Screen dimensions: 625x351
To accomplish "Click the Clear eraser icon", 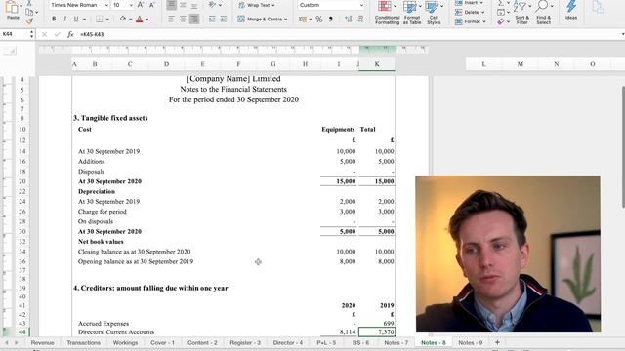I will (x=501, y=21).
